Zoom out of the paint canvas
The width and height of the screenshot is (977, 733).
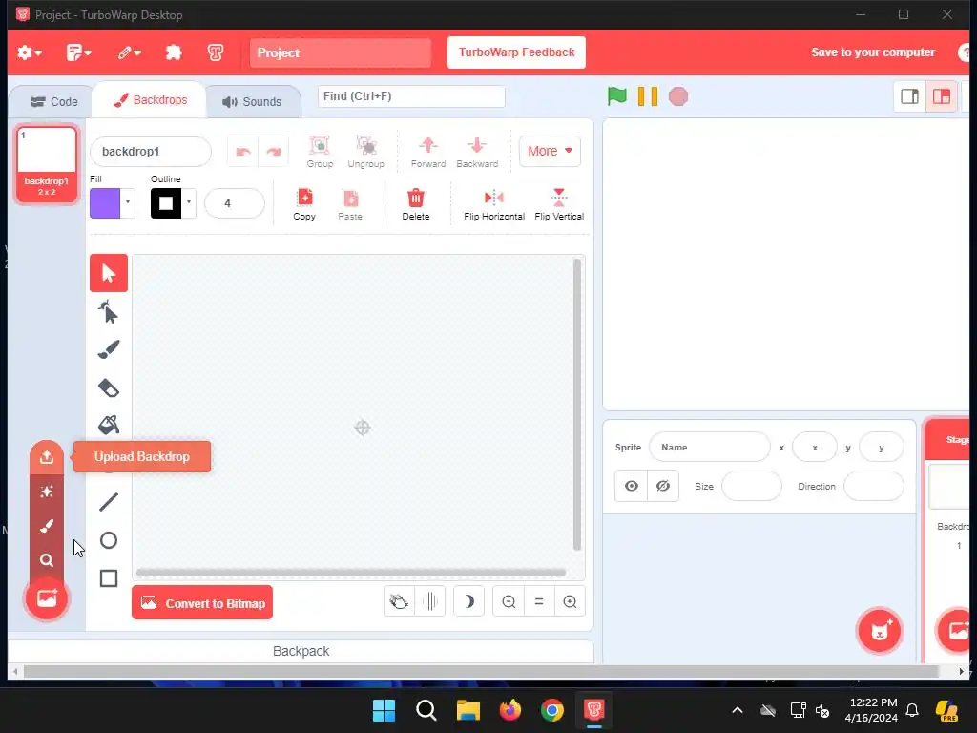pos(509,601)
